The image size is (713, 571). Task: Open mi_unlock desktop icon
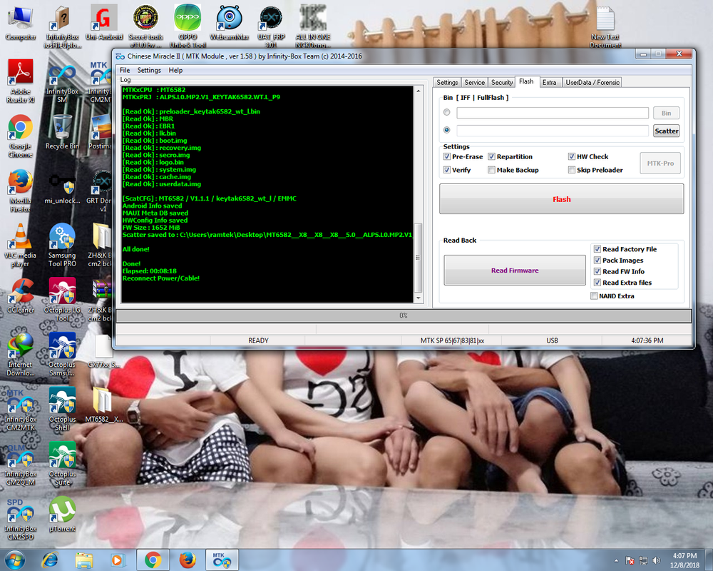click(62, 188)
